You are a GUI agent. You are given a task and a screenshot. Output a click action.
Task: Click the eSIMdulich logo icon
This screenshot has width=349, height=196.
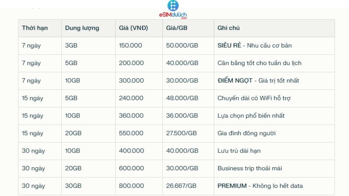click(173, 6)
